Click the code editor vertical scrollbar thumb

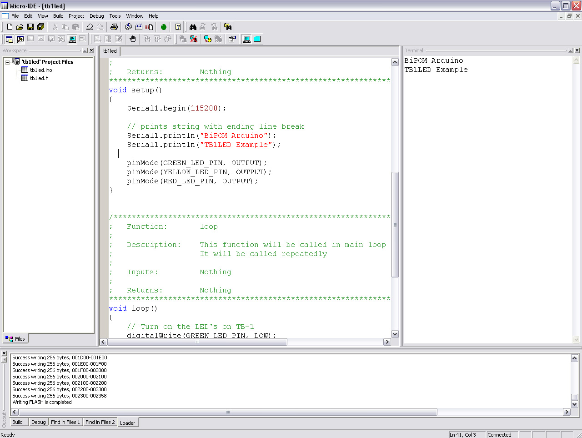395,224
